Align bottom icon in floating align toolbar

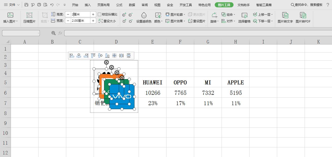click(x=107, y=56)
